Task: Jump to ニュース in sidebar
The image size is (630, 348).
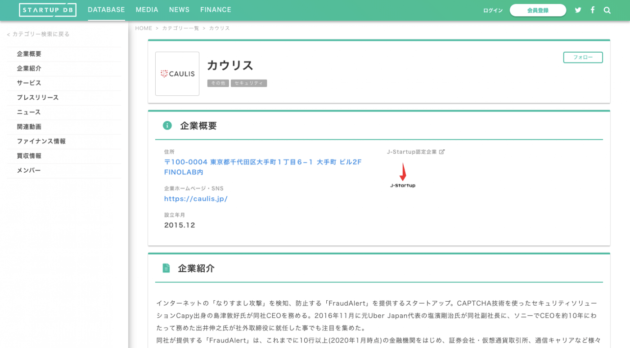Action: pyautogui.click(x=64, y=112)
